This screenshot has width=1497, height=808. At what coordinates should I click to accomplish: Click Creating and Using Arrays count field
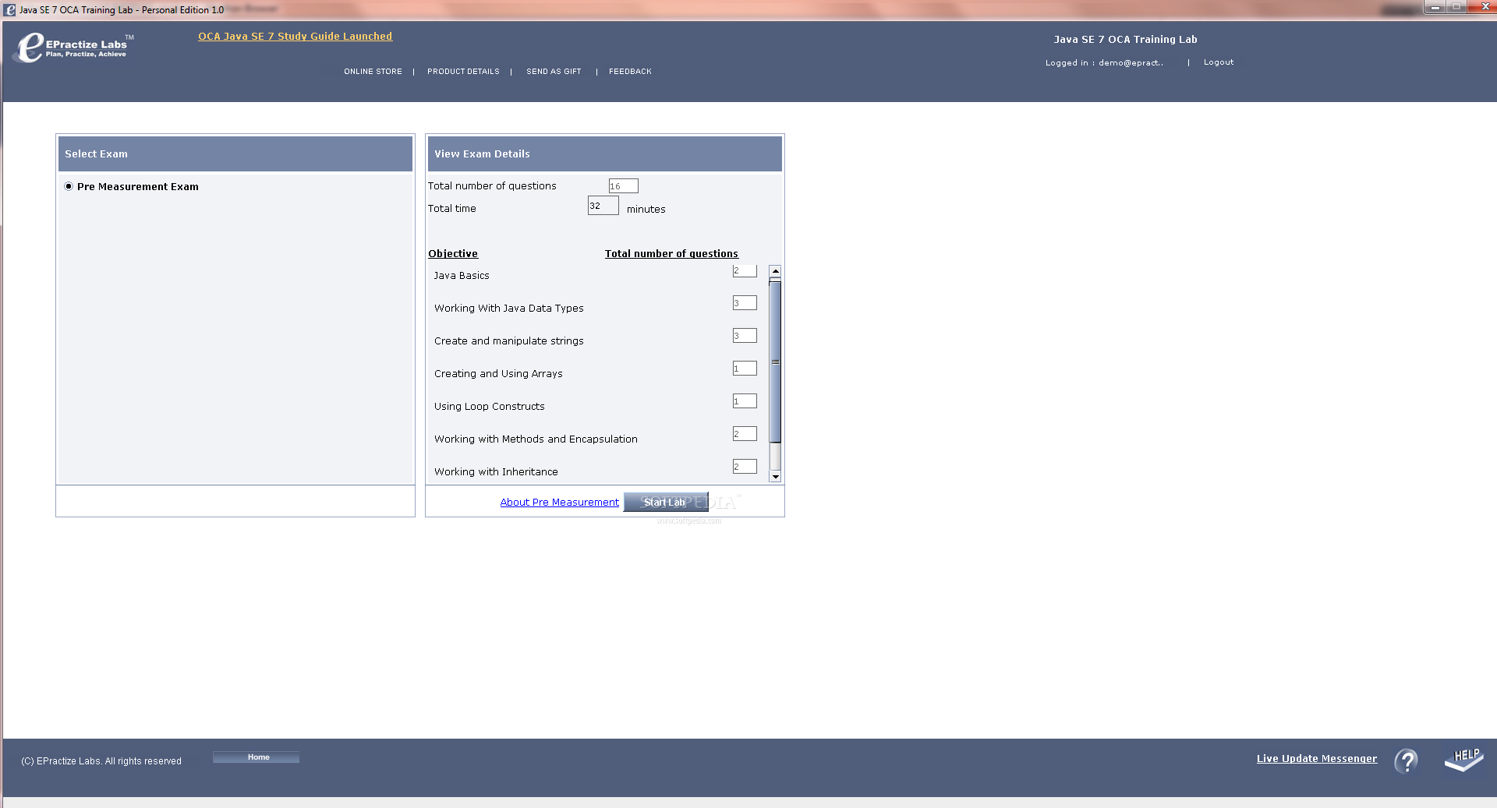coord(745,369)
